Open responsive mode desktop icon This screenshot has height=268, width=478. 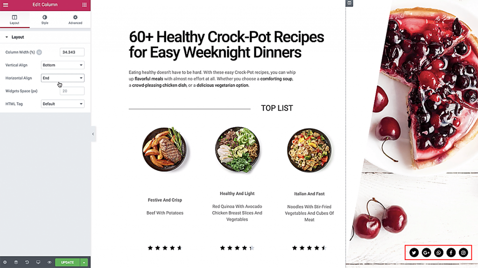[x=38, y=262]
